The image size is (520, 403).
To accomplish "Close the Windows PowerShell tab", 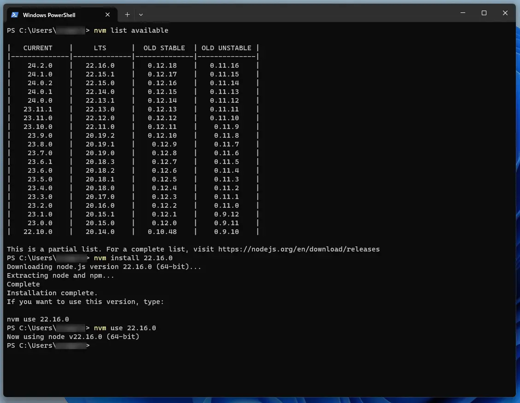I will click(x=107, y=15).
